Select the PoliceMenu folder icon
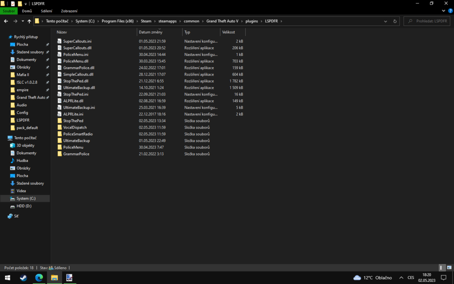The width and height of the screenshot is (454, 284). pos(59,147)
